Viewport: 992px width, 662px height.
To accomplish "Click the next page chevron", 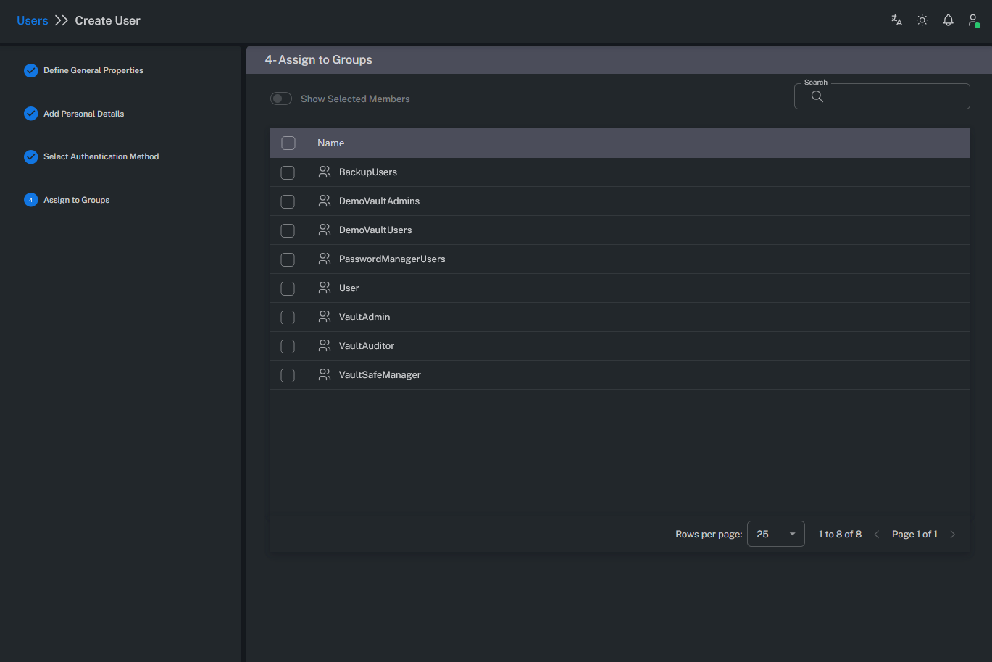I will [952, 534].
